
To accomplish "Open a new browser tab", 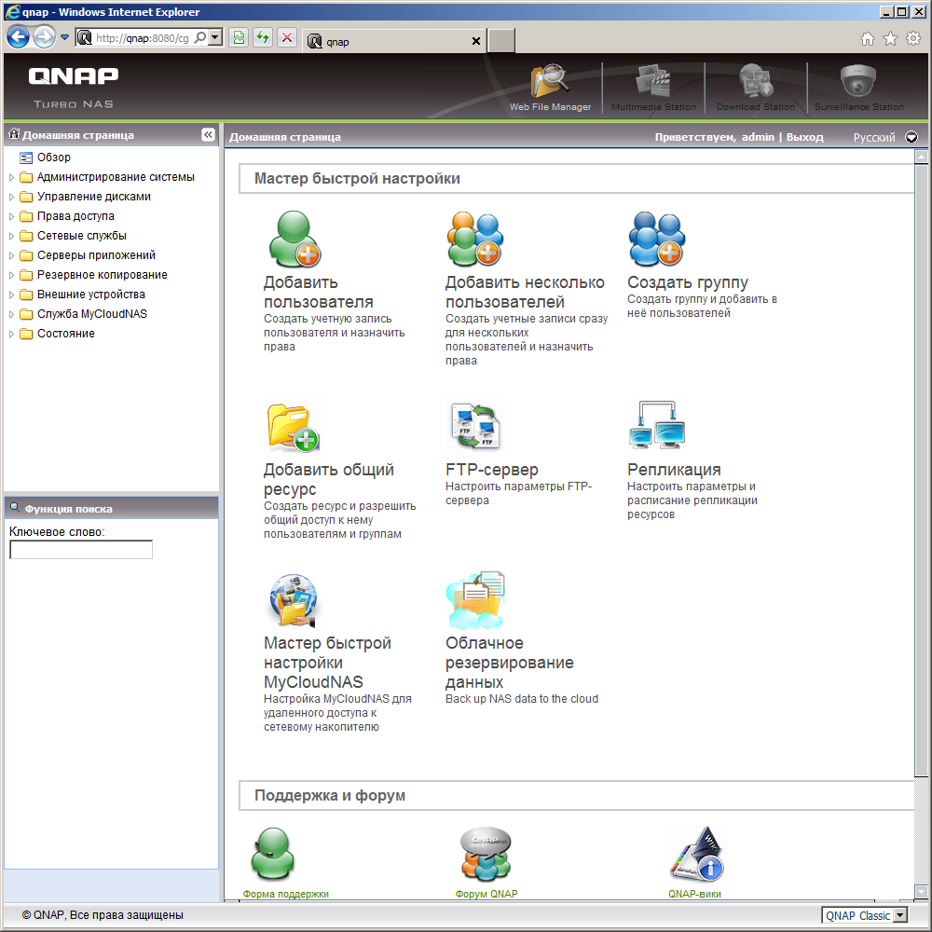I will [x=501, y=41].
